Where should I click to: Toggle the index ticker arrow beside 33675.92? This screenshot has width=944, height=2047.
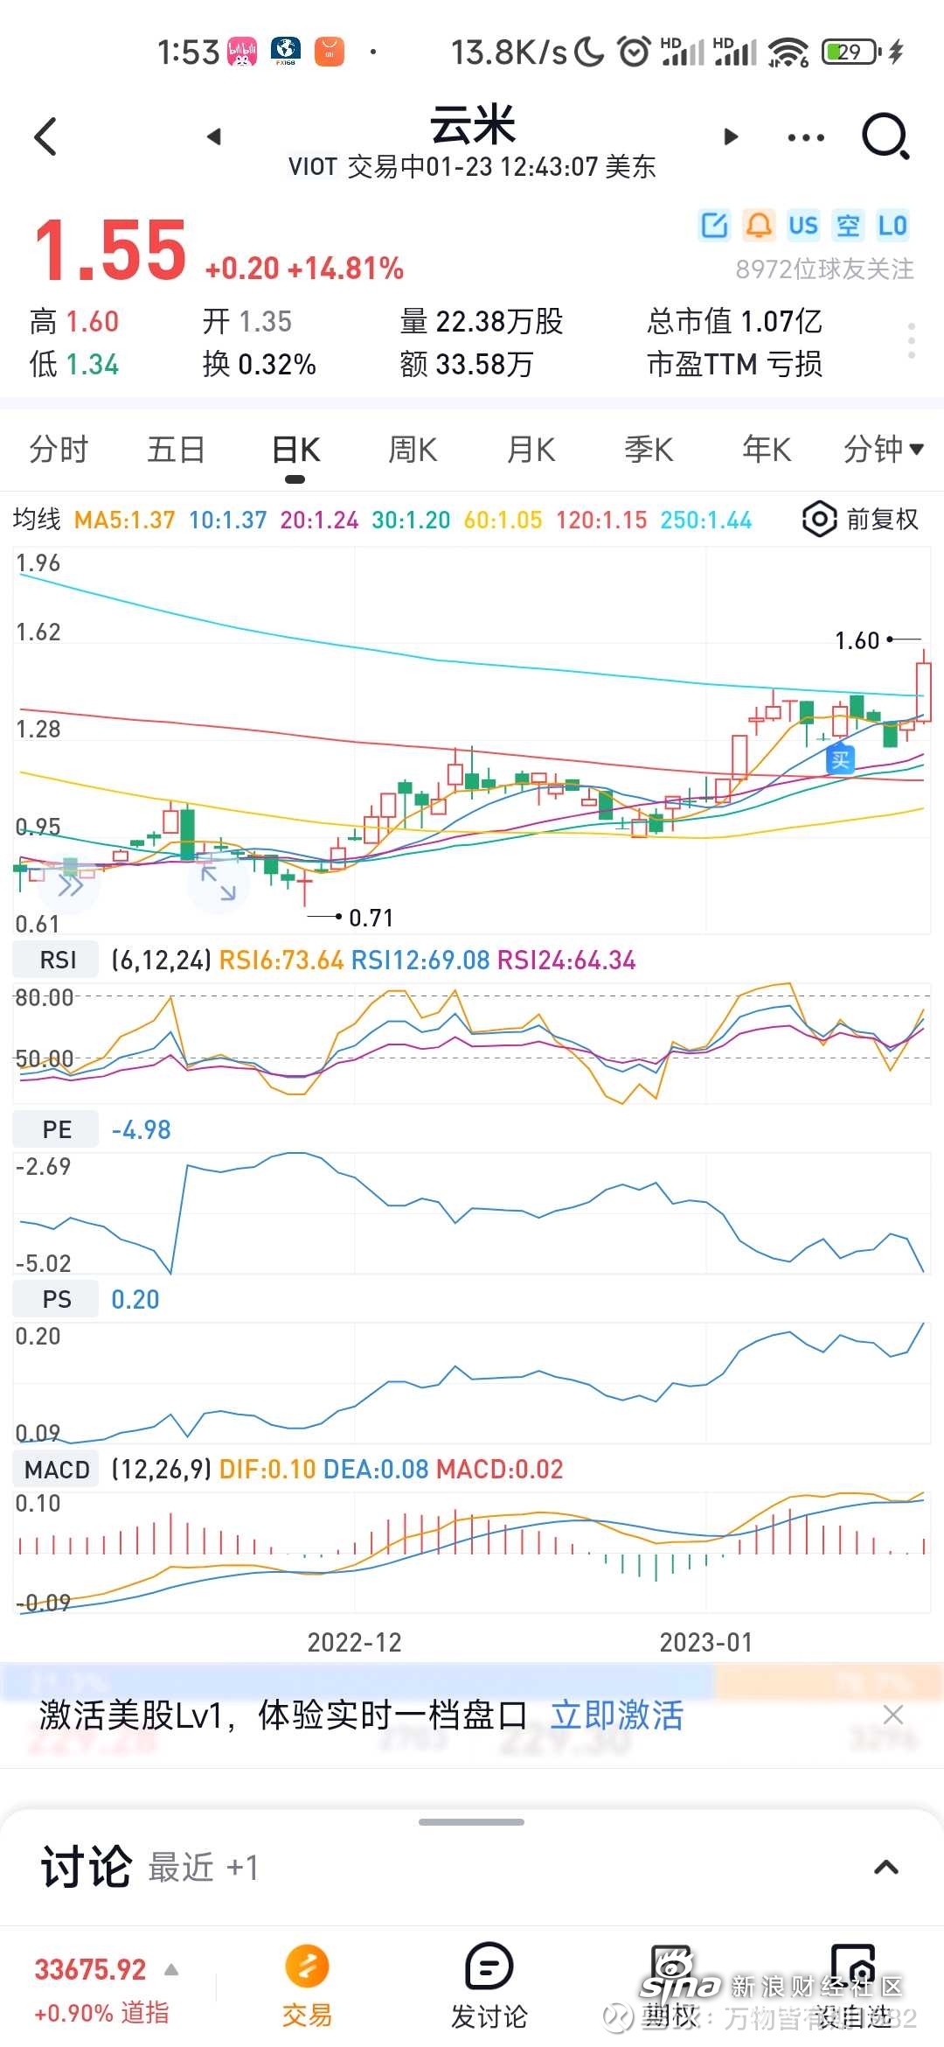[x=171, y=1969]
